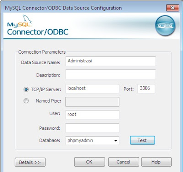Click the OK button
183x172 pixels.
pyautogui.click(x=90, y=162)
